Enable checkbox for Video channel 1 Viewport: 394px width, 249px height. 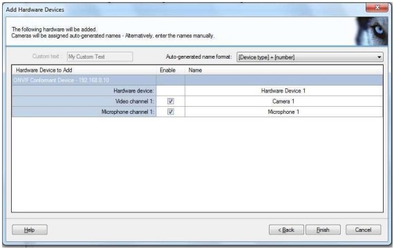coord(171,101)
